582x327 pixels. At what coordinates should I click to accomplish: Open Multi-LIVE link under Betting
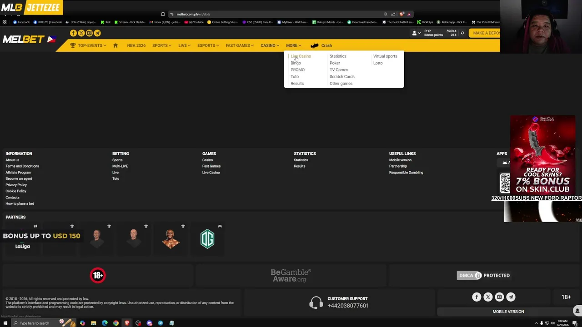pyautogui.click(x=120, y=166)
